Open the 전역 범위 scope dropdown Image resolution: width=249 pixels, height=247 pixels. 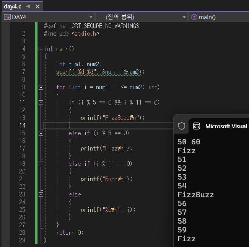click(x=184, y=17)
